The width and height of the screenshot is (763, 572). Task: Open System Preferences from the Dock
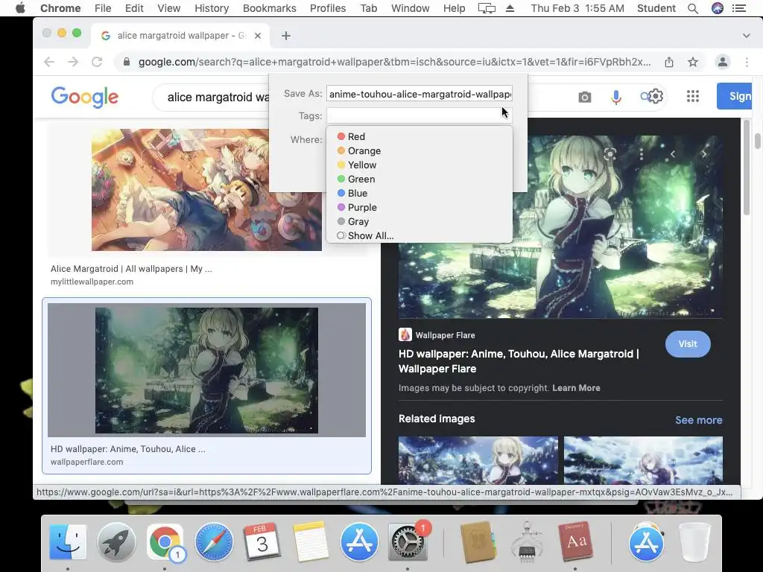click(x=408, y=541)
